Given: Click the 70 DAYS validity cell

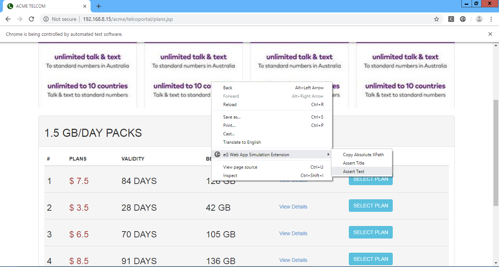Looking at the screenshot, I should (139, 234).
